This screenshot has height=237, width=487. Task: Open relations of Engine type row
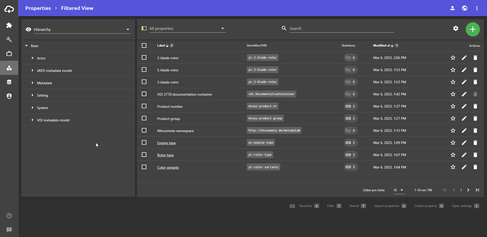tap(351, 143)
